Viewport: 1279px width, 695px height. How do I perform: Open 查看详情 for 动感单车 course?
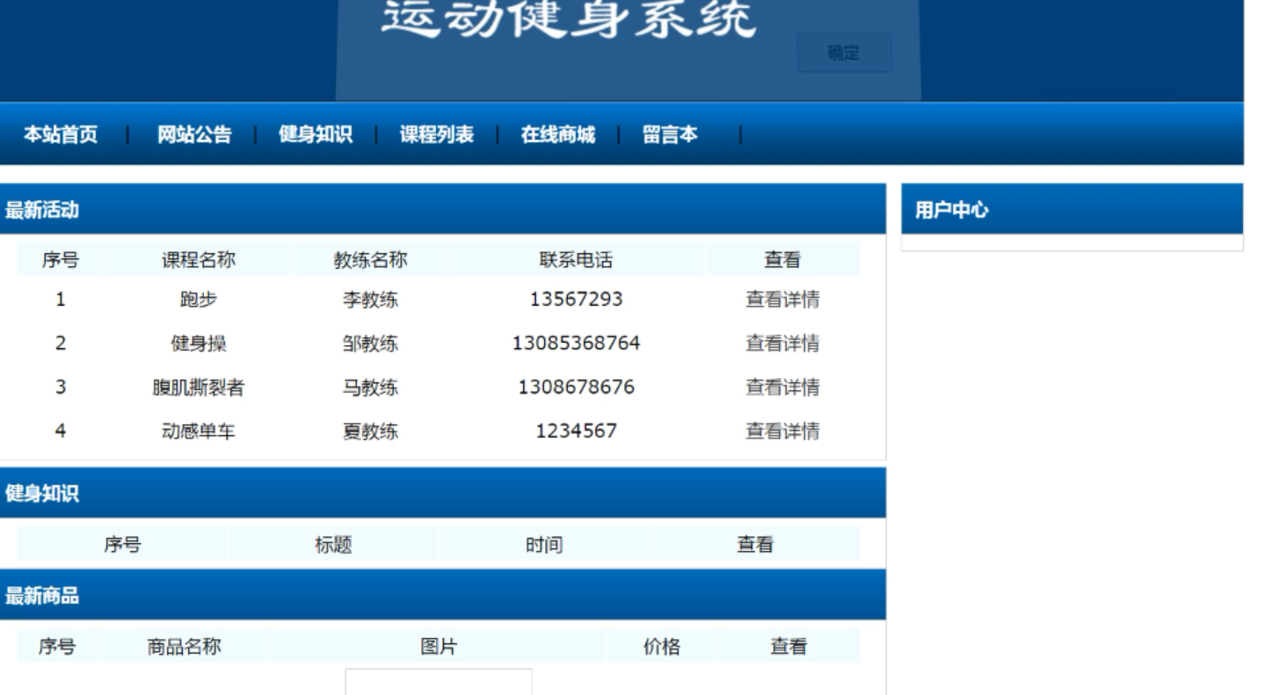point(782,431)
